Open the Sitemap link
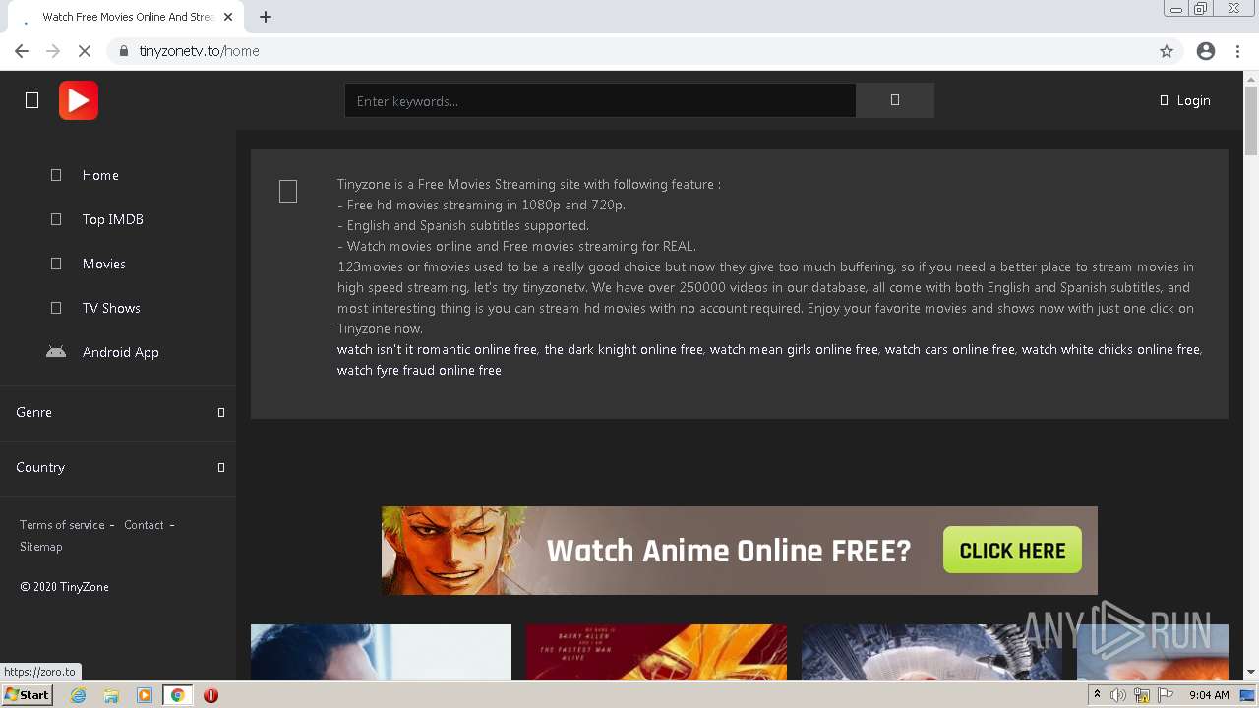The height and width of the screenshot is (708, 1259). pyautogui.click(x=41, y=547)
